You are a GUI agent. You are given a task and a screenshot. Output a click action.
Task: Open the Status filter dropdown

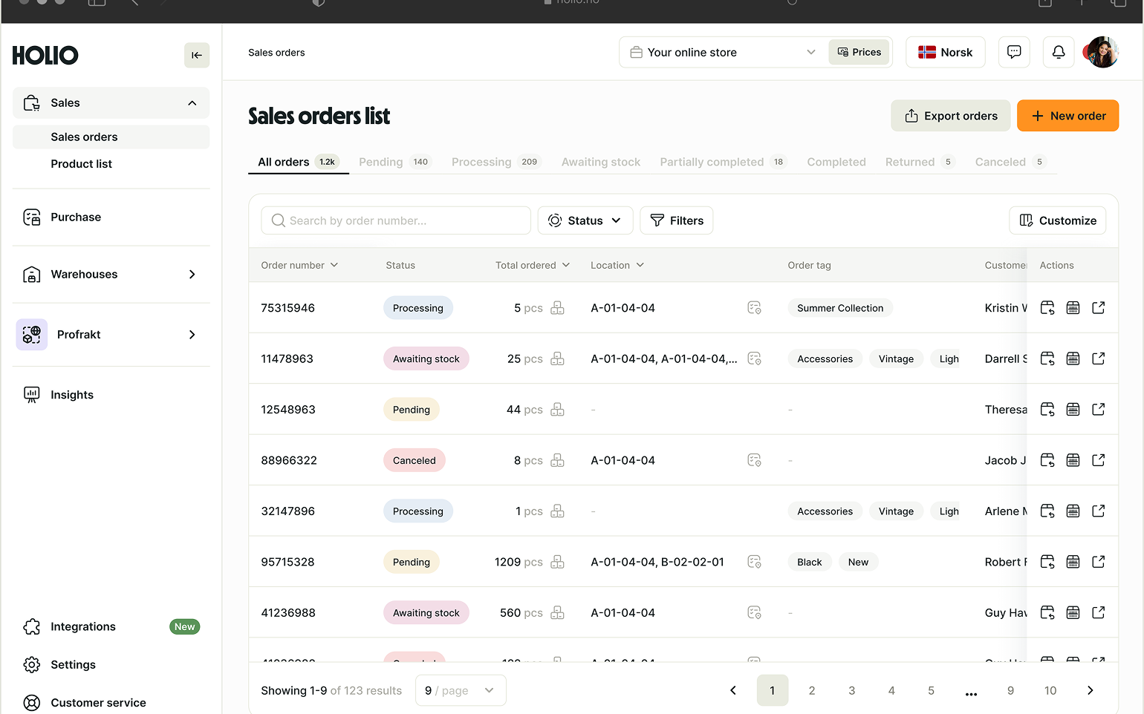pos(585,220)
